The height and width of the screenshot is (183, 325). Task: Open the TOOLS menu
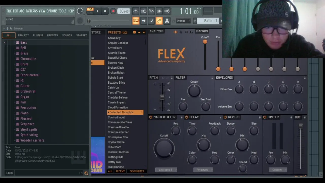[62, 11]
